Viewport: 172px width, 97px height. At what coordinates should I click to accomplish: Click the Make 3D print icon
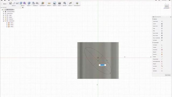pyautogui.click(x=59, y=3)
